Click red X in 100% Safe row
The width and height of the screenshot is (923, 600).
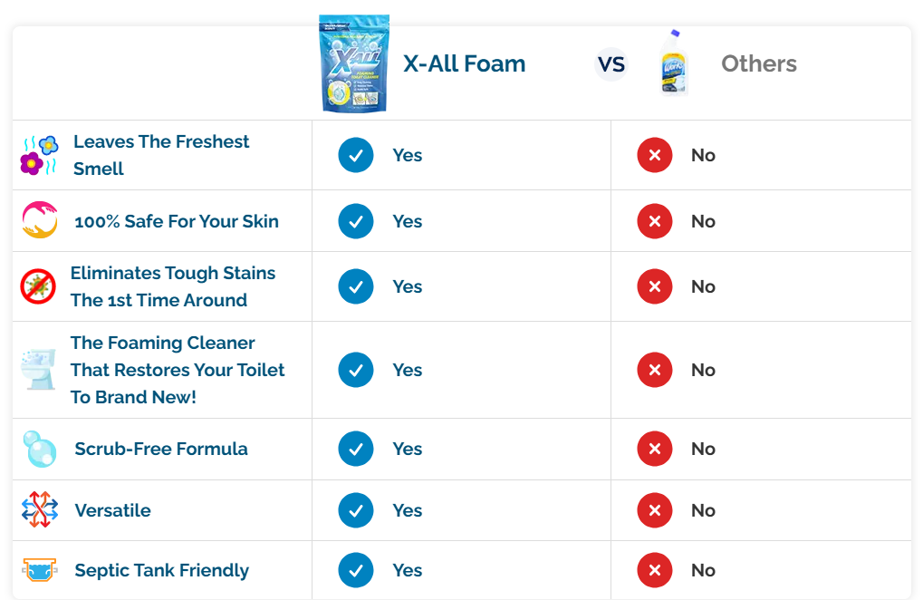tap(655, 221)
